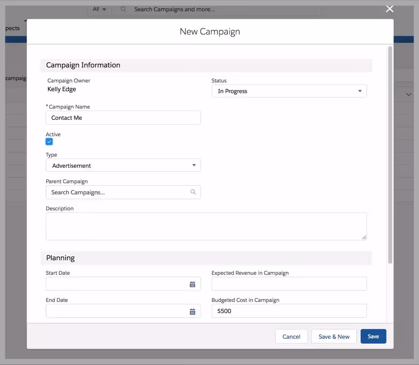The height and width of the screenshot is (365, 419).
Task: Click the New Campaign dialog title
Action: point(210,32)
